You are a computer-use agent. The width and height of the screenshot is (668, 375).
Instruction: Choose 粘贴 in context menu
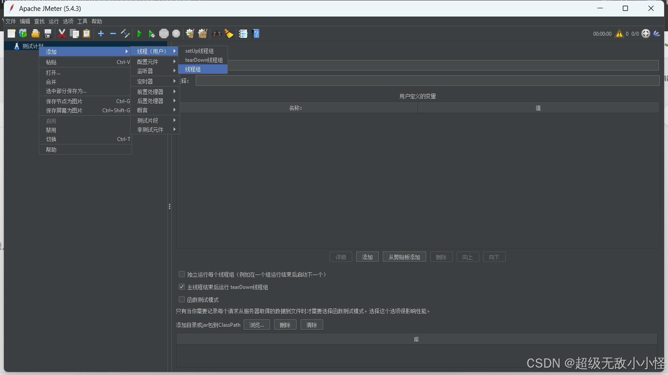point(85,62)
